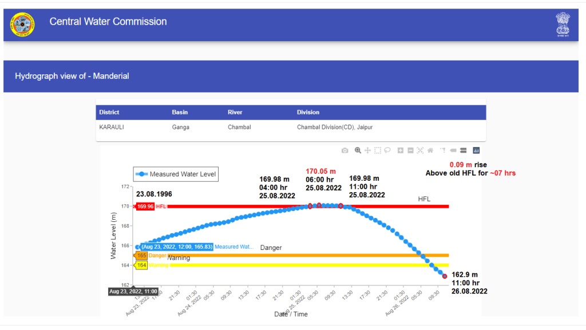Screen dimensions: 586x330
Task: Click the Central Water Commission logo
Action: point(22,24)
